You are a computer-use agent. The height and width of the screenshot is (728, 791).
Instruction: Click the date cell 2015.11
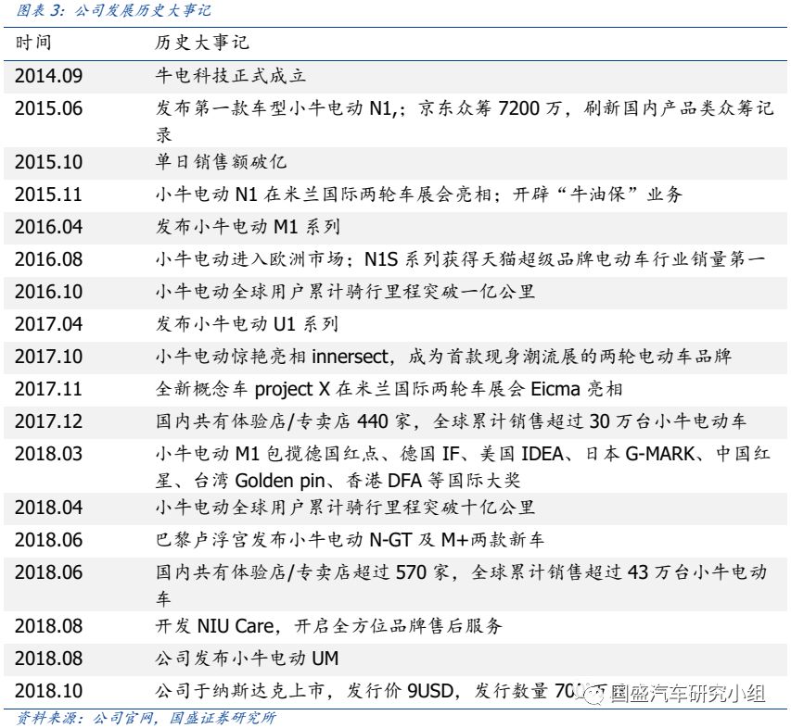48,195
